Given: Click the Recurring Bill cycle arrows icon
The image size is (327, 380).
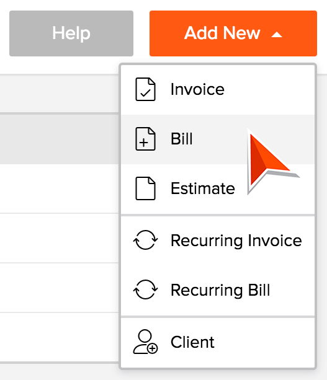Looking at the screenshot, I should click(x=145, y=289).
